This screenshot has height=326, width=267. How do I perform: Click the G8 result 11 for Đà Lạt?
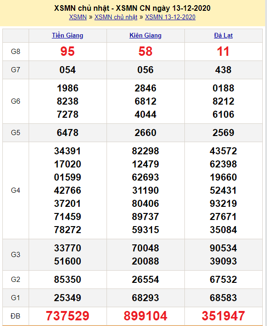point(223,51)
